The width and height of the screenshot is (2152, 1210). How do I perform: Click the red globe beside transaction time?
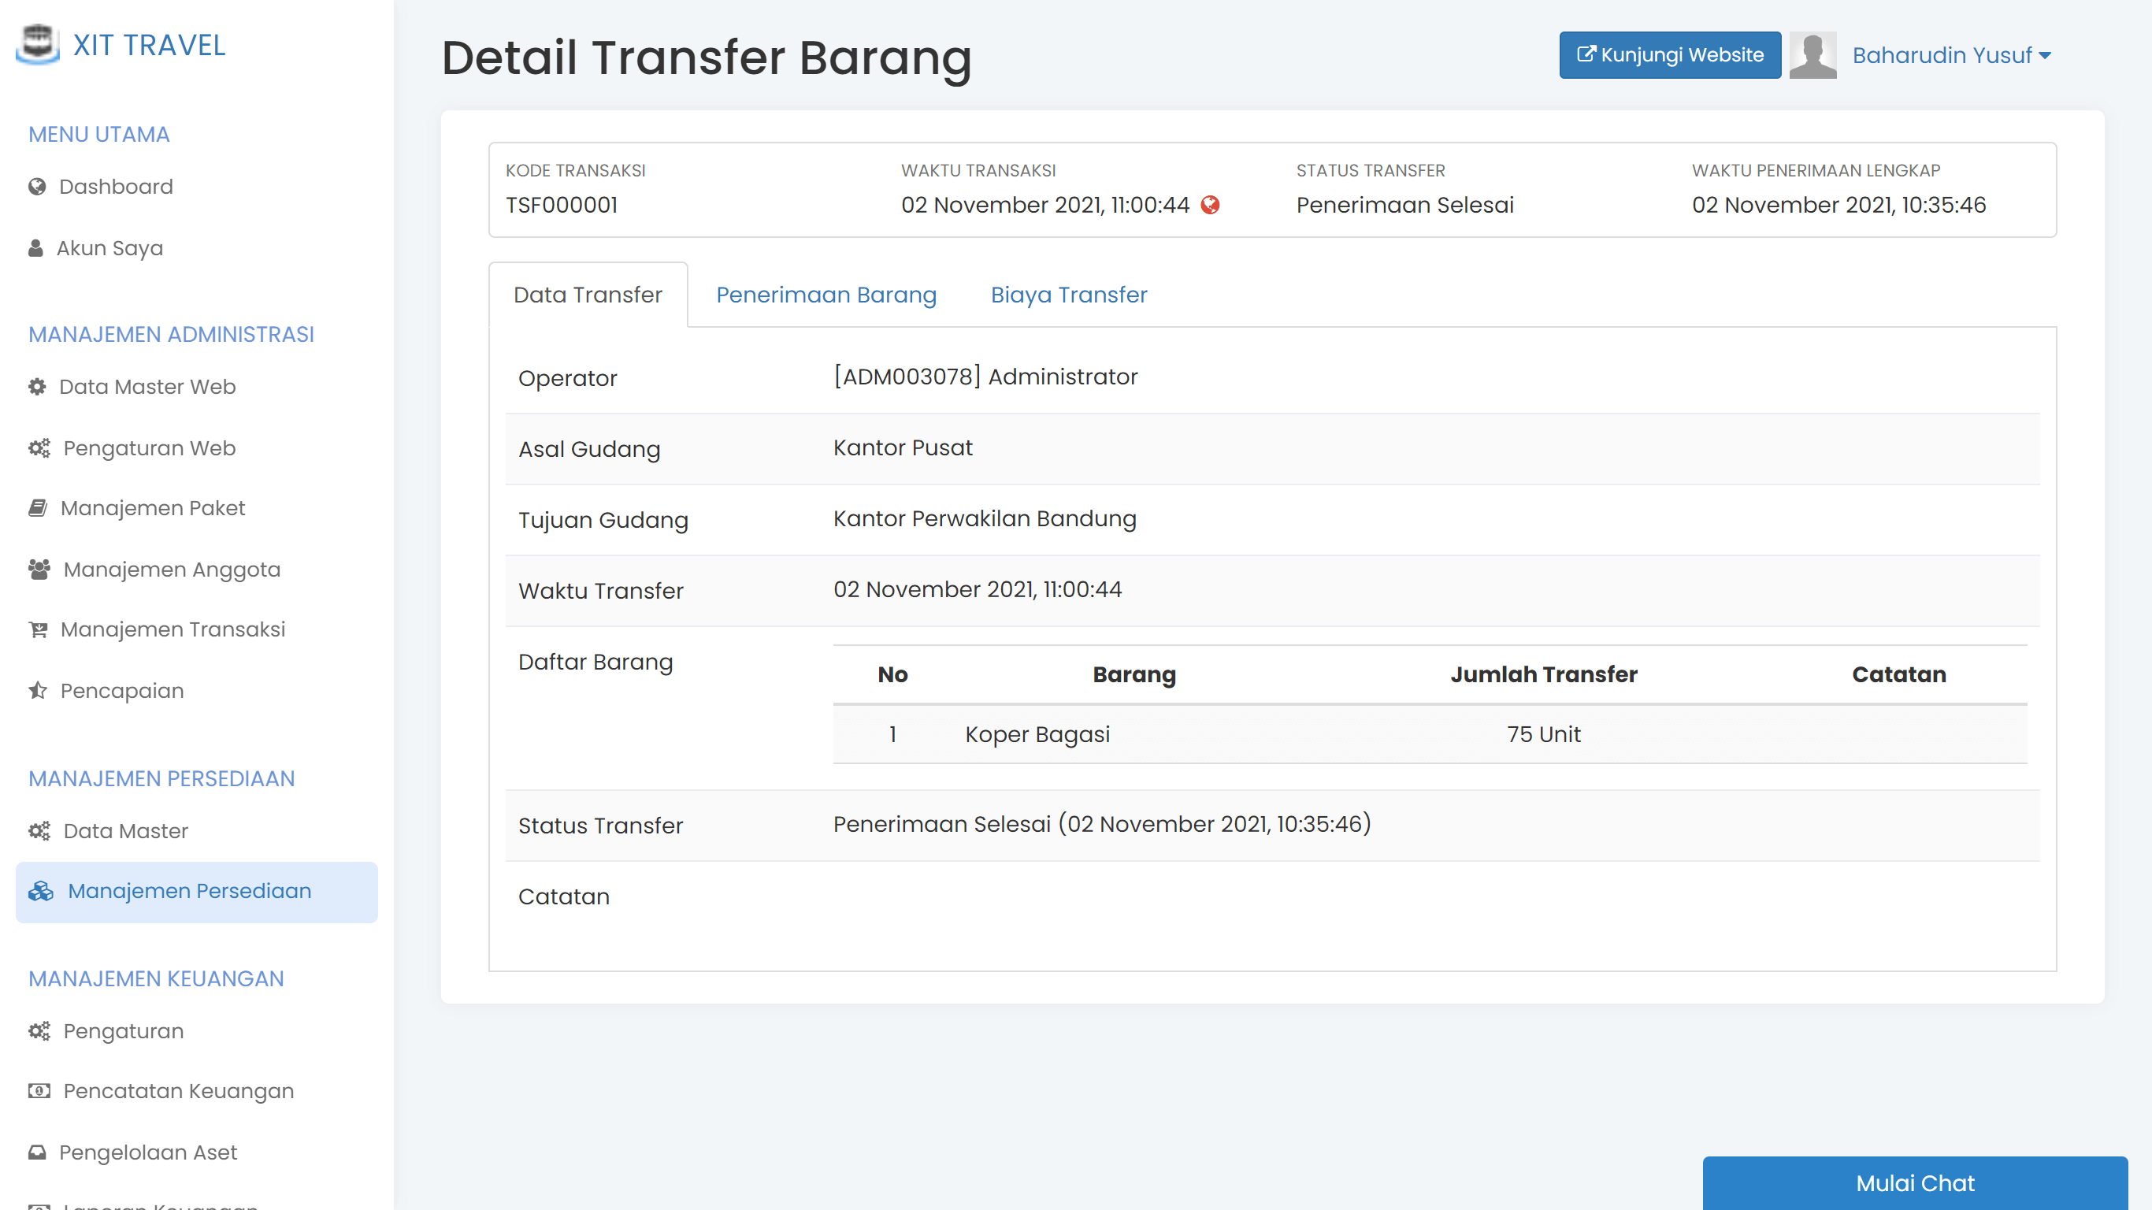[x=1211, y=204]
